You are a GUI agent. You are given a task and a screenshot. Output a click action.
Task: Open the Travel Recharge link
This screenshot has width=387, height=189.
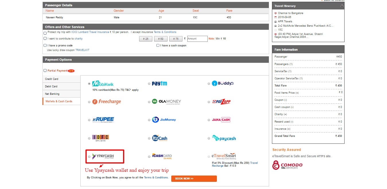[x=235, y=164]
